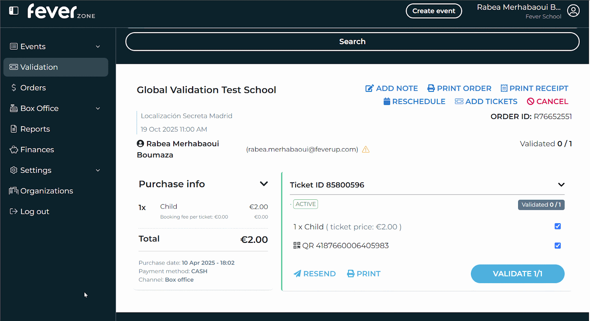Image resolution: width=590 pixels, height=321 pixels.
Task: Open Orders in the sidebar
Action: click(33, 88)
